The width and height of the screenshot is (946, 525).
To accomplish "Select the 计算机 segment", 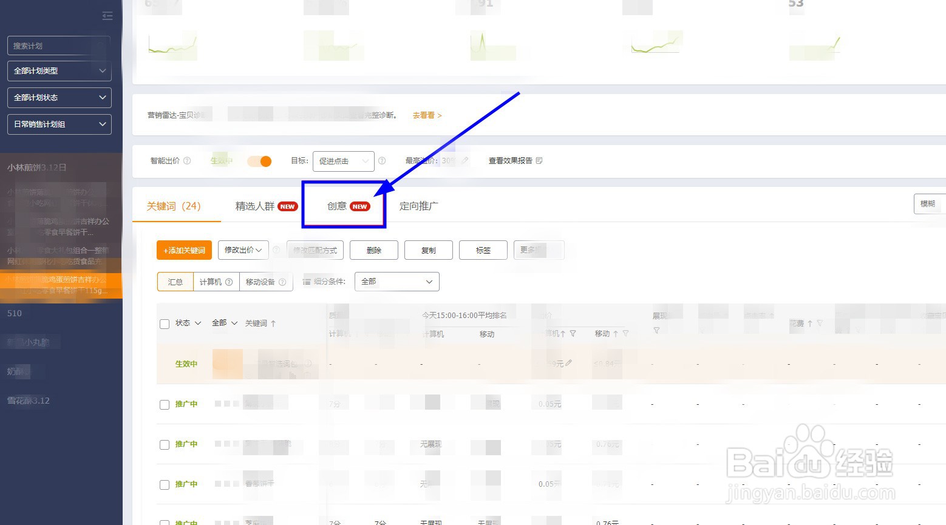I will [x=216, y=282].
